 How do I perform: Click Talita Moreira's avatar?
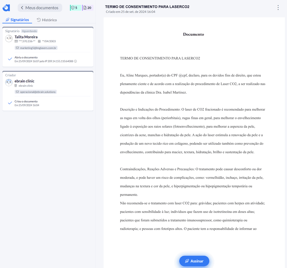click(x=9, y=39)
